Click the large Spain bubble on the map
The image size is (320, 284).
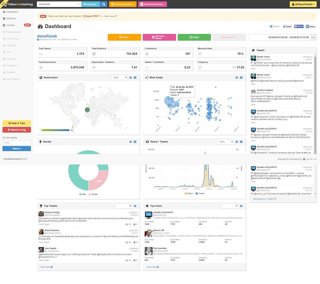click(87, 110)
